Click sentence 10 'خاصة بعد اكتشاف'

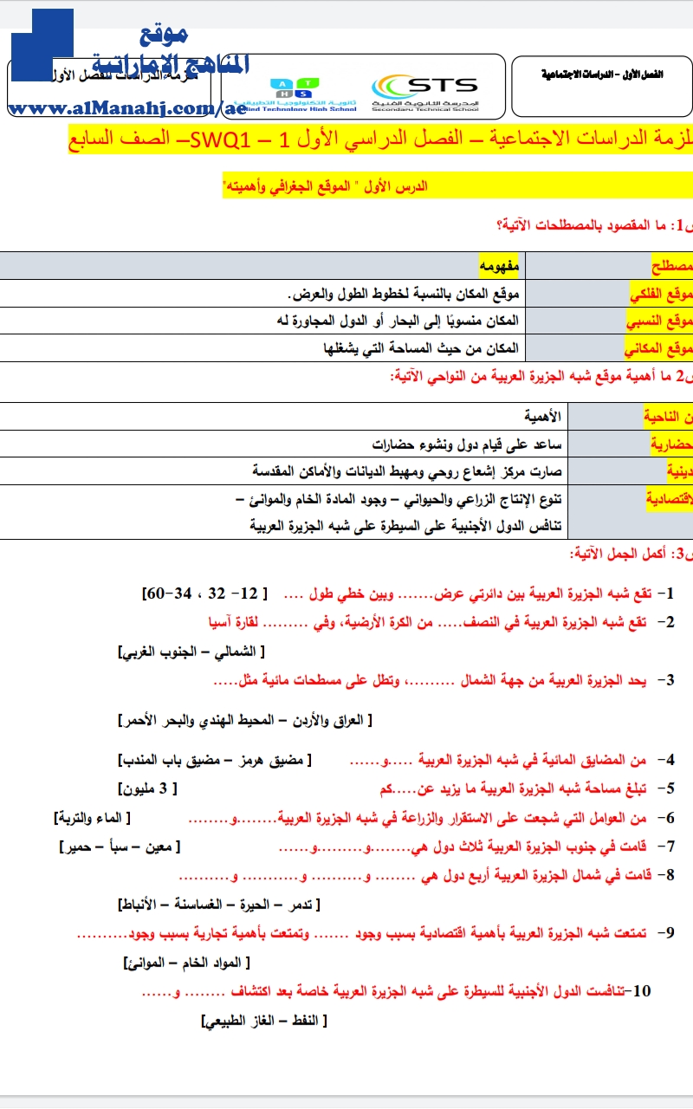click(280, 990)
